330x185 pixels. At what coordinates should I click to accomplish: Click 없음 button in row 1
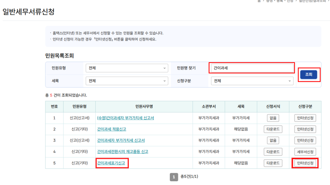point(273,118)
